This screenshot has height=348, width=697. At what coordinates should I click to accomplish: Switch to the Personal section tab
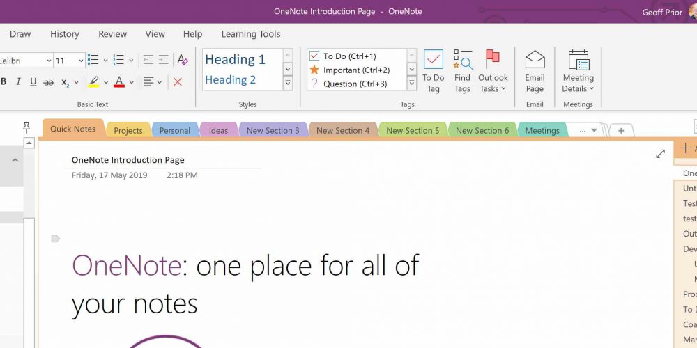pos(175,131)
